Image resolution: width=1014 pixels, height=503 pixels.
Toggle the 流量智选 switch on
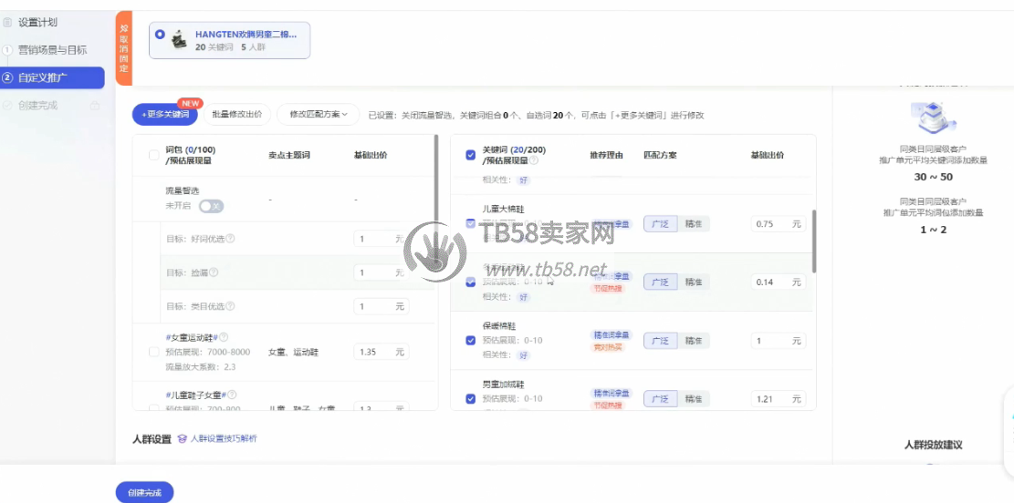pyautogui.click(x=211, y=206)
